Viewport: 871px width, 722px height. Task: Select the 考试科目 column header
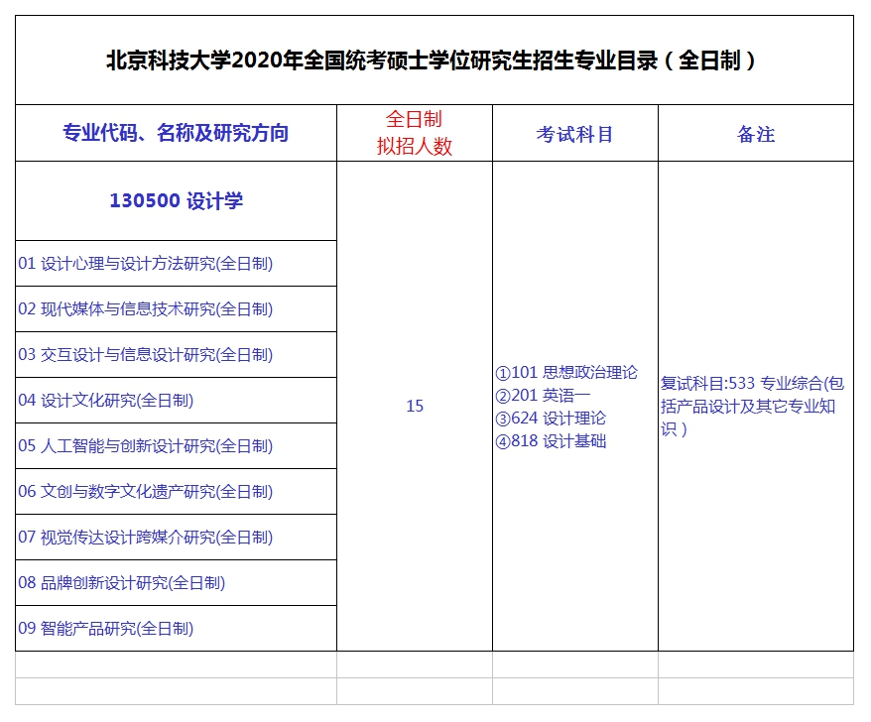click(x=575, y=134)
